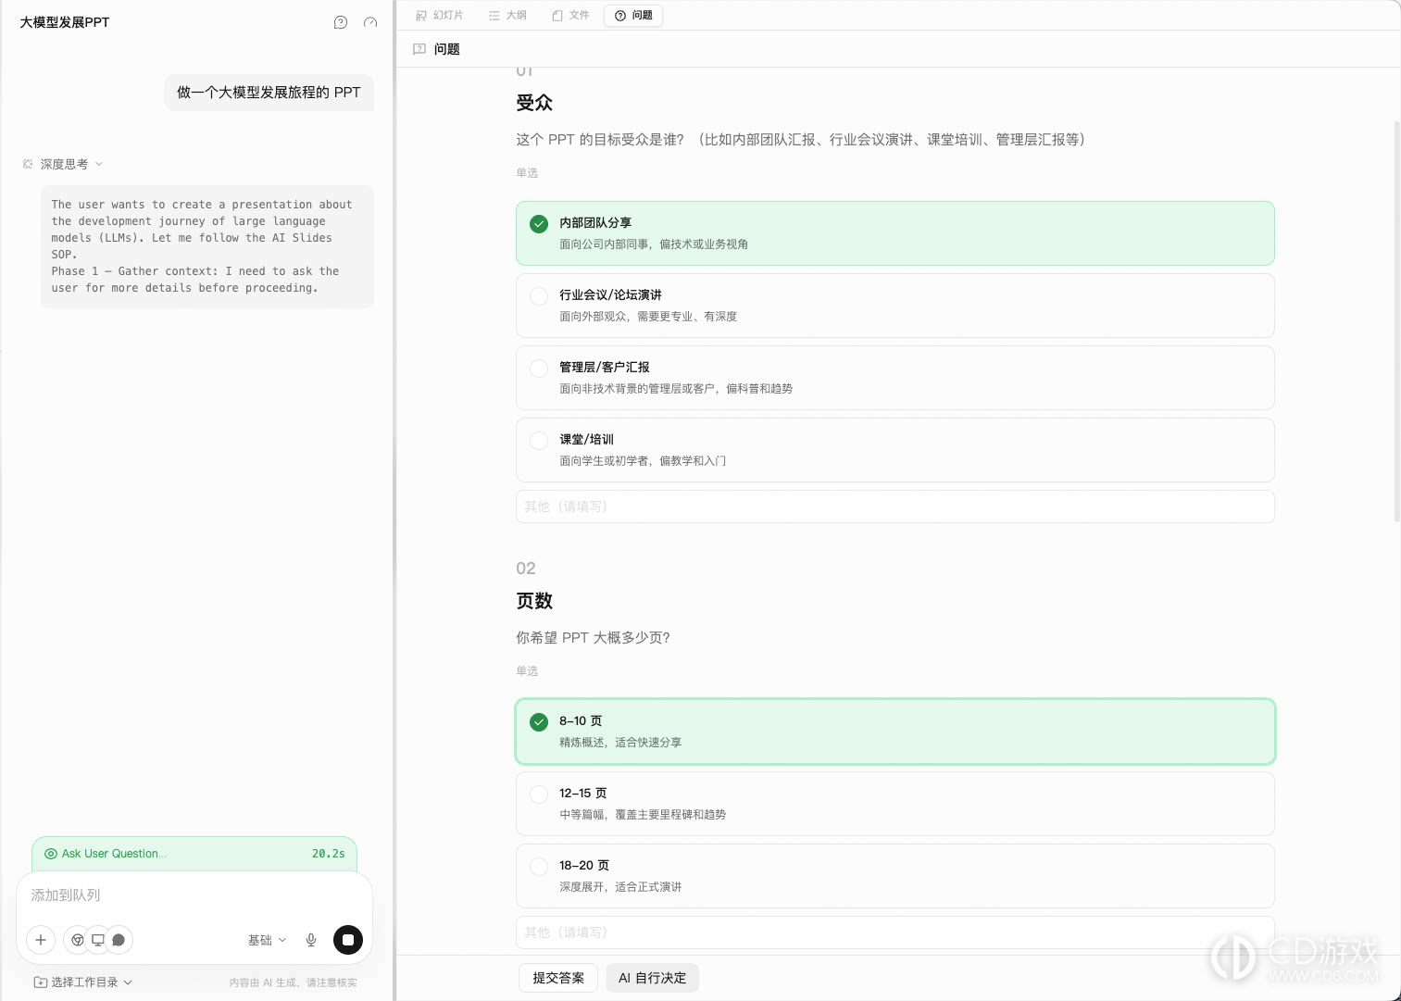Click the Ask User Question status bar
This screenshot has width=1401, height=1001.
click(x=194, y=854)
